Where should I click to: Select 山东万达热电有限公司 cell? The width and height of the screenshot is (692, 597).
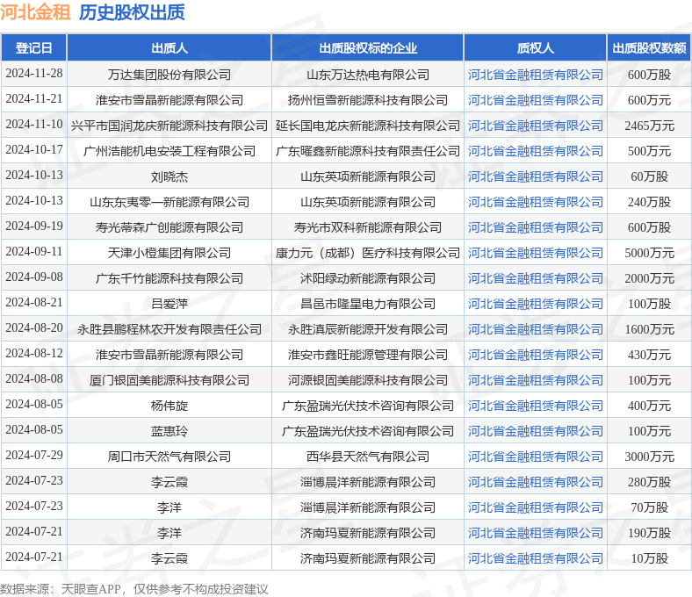(x=368, y=75)
